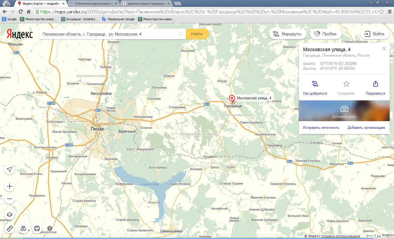The image size is (394, 239).
Task: Click the Сурское вдхр. reservoir label
Action: tap(150, 184)
